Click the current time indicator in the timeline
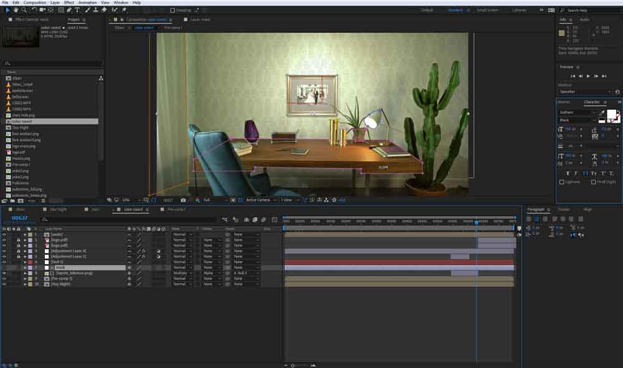623x368 pixels. coord(477,222)
